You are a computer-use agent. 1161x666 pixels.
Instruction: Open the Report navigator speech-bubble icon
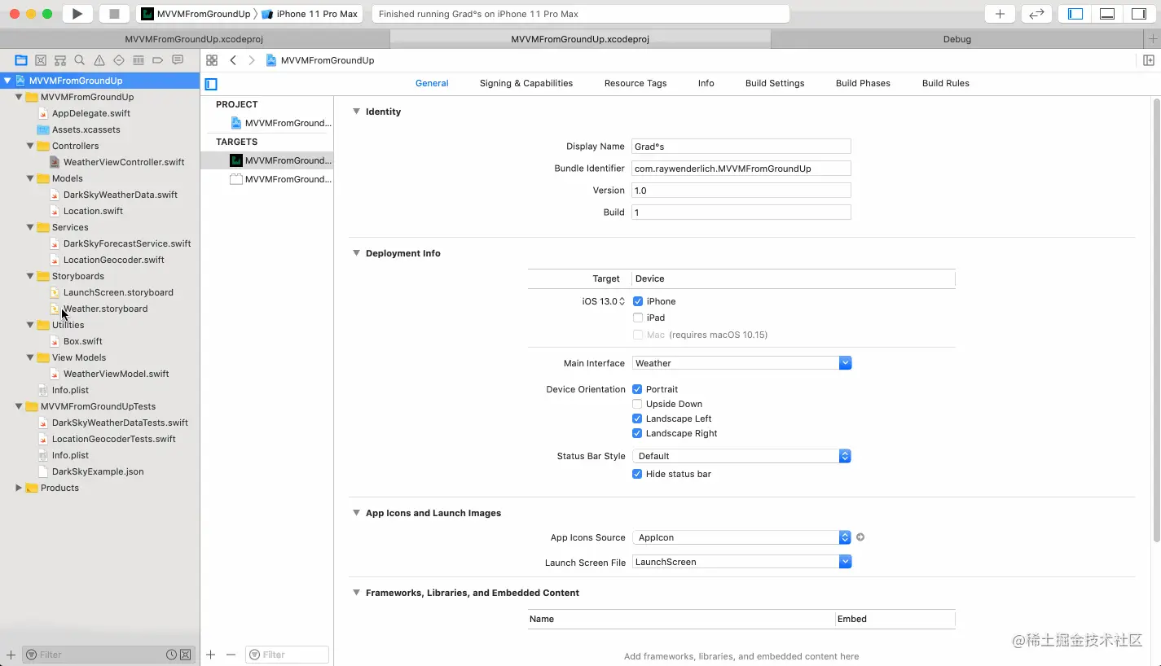pos(178,60)
